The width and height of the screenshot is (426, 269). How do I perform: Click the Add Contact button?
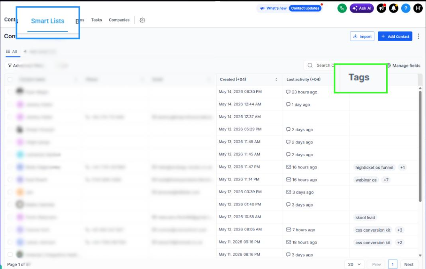(x=395, y=36)
